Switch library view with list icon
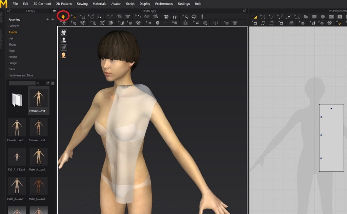The width and height of the screenshot is (347, 214). [x=53, y=83]
